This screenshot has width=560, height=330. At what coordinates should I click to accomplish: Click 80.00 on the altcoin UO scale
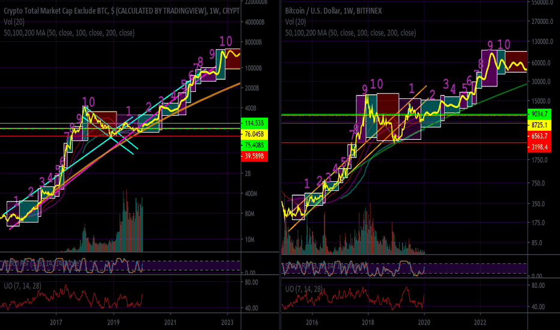(251, 282)
